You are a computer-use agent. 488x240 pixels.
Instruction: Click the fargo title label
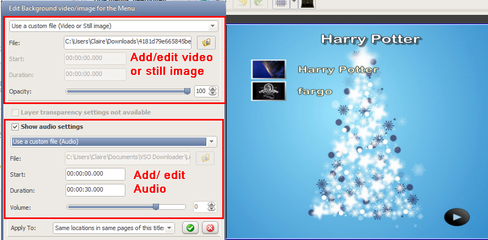[315, 91]
